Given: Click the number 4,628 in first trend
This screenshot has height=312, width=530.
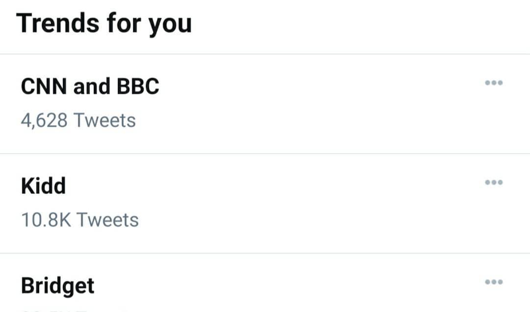Looking at the screenshot, I should (x=44, y=121).
